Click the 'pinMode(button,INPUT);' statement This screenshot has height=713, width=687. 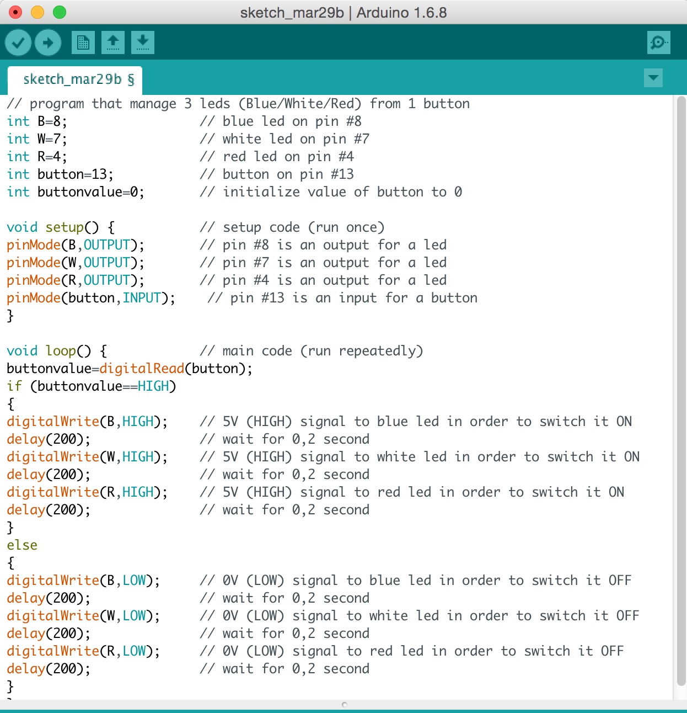pyautogui.click(x=91, y=298)
